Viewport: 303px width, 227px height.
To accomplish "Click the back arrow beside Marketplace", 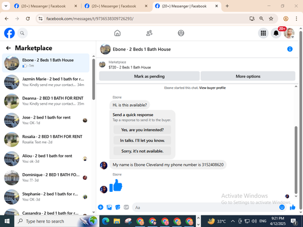I will (8, 48).
